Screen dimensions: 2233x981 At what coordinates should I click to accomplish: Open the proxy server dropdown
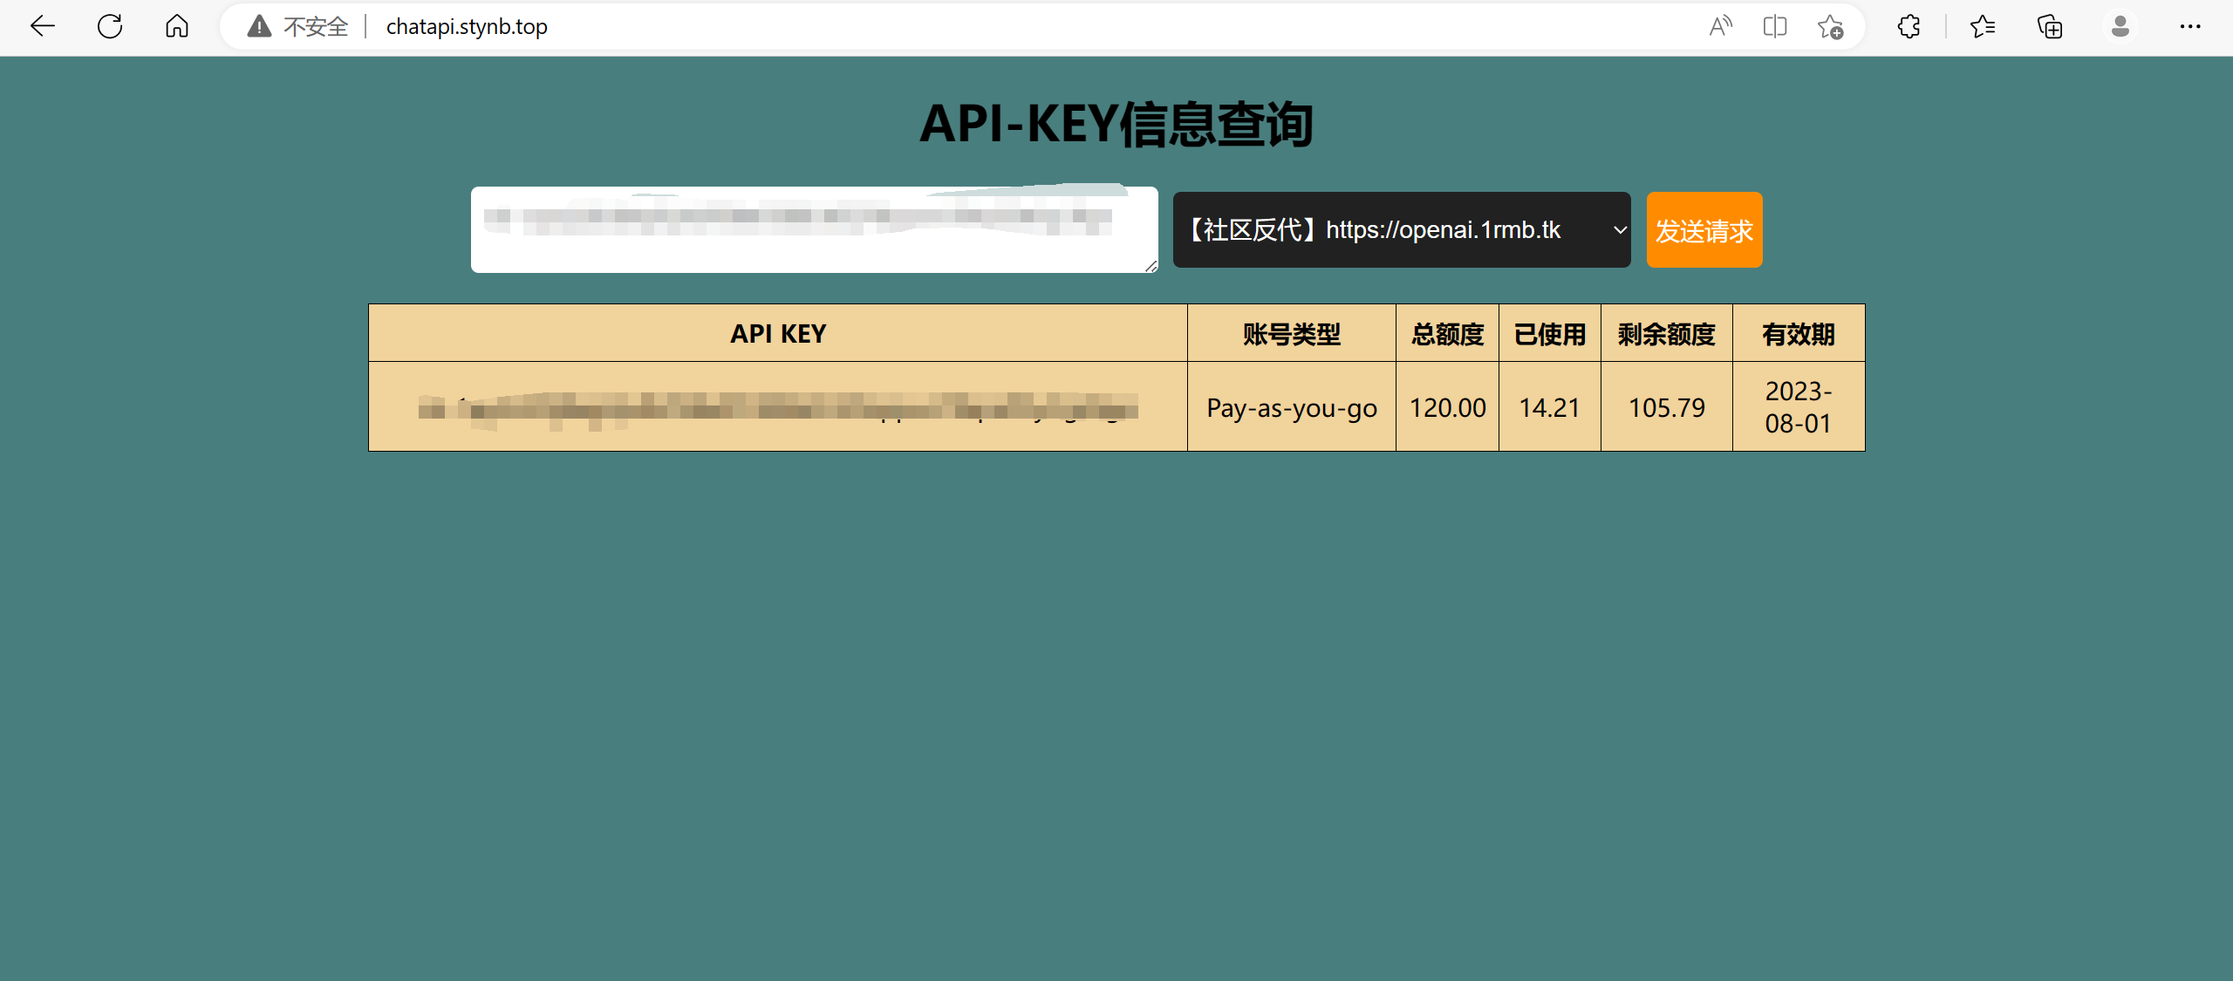coord(1401,229)
